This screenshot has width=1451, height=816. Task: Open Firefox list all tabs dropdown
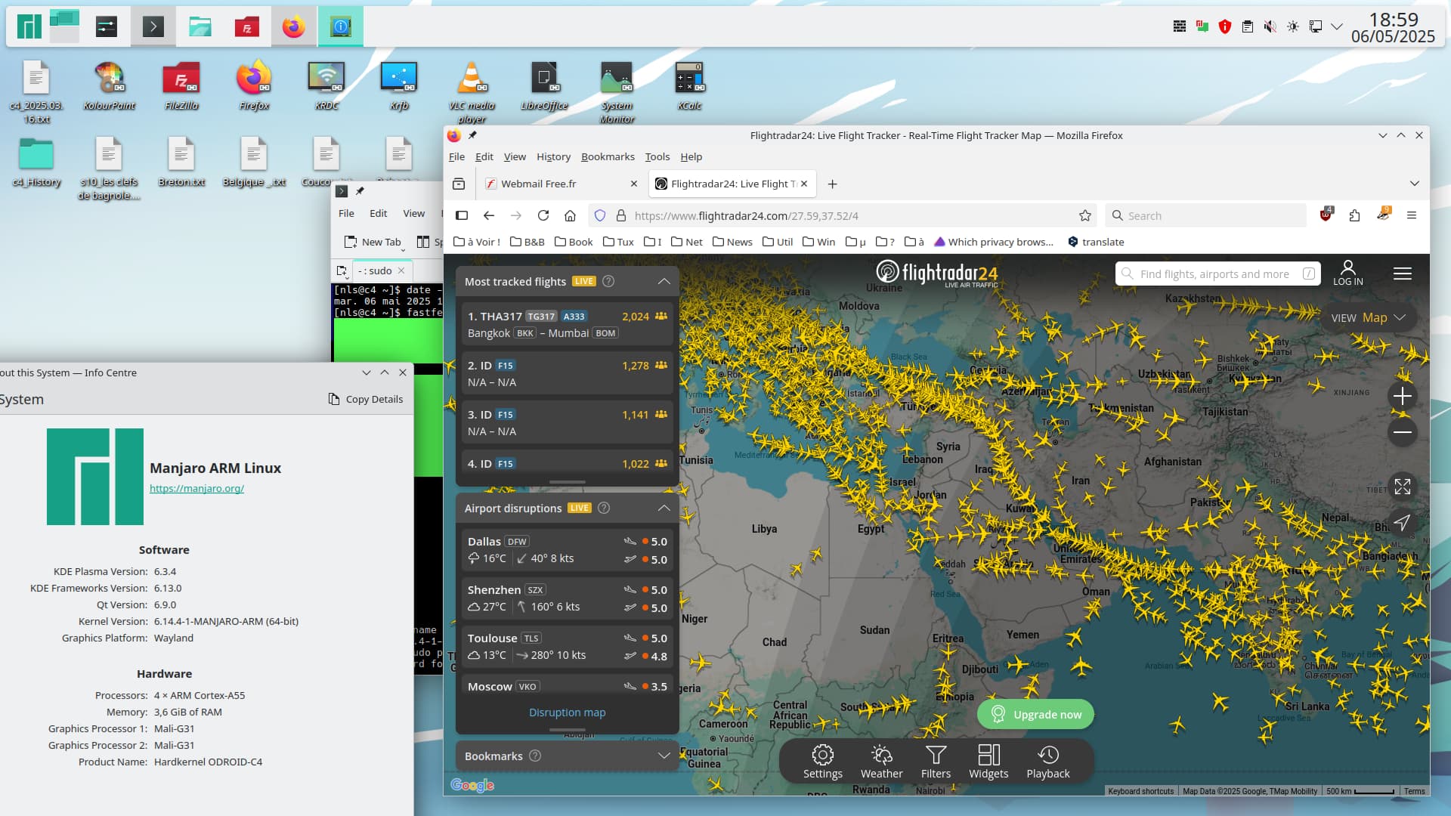click(x=1415, y=184)
